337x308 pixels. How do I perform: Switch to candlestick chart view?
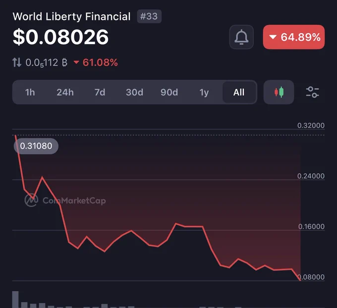279,92
